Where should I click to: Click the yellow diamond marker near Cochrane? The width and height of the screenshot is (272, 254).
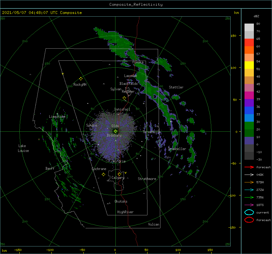[x=103, y=175]
